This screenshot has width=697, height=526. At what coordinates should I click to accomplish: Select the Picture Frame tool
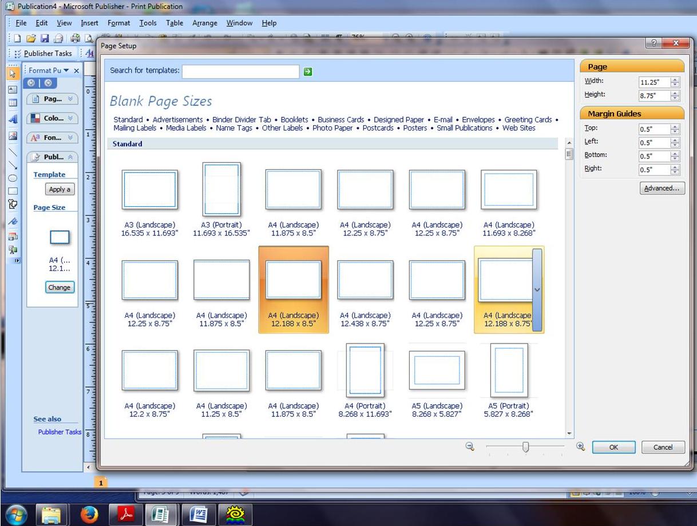click(13, 137)
